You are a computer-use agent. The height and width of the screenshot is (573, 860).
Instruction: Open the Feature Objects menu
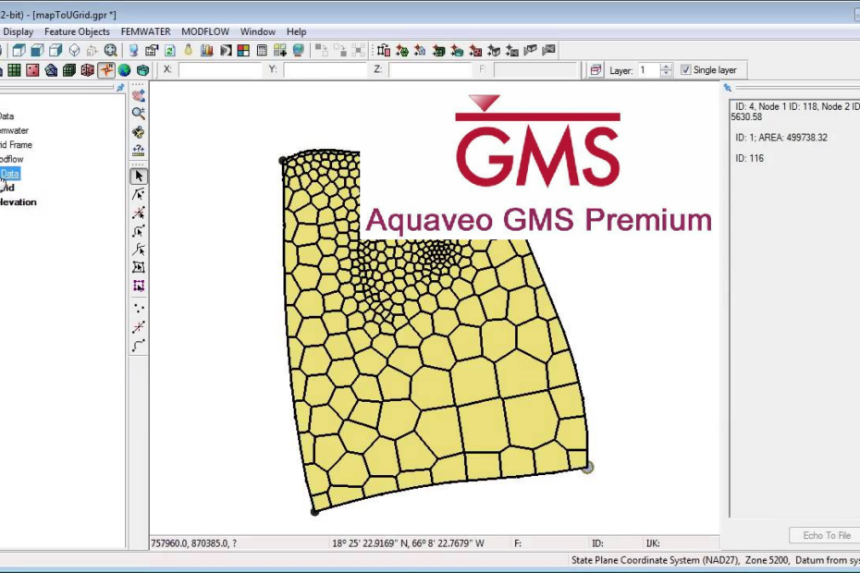77,31
